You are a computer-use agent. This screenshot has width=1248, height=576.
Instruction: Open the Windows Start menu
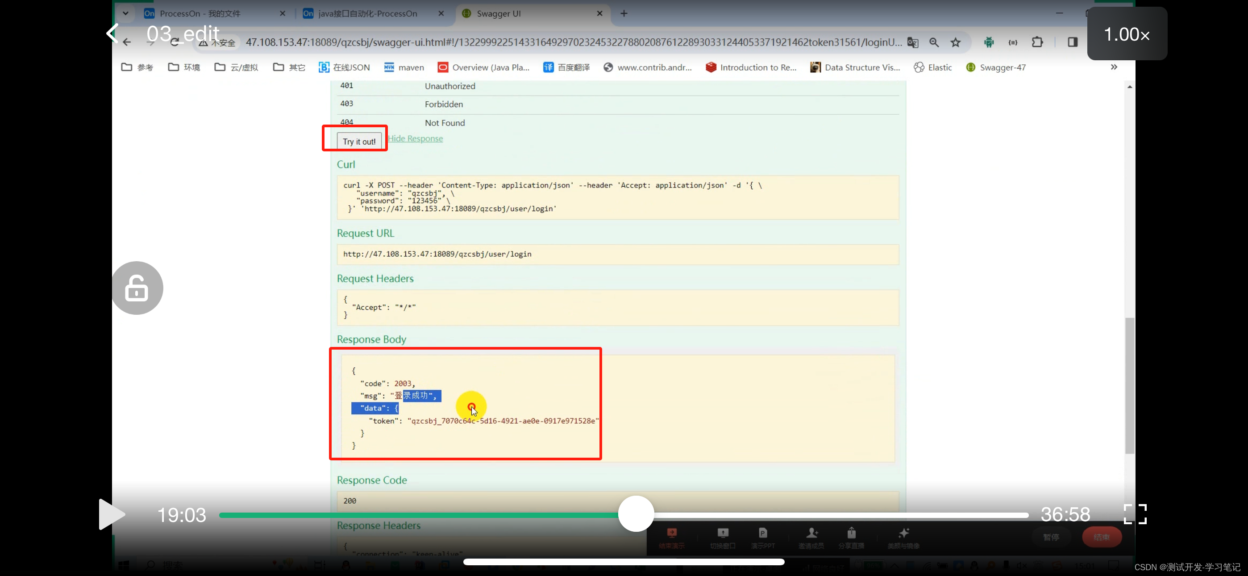click(x=124, y=565)
